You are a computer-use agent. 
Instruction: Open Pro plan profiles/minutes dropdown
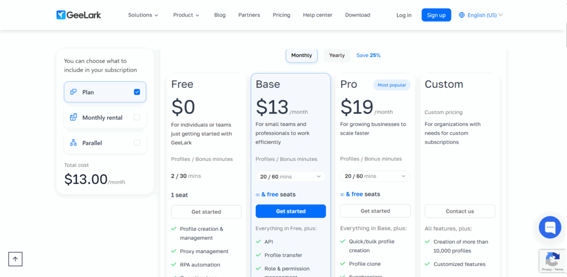pyautogui.click(x=375, y=176)
